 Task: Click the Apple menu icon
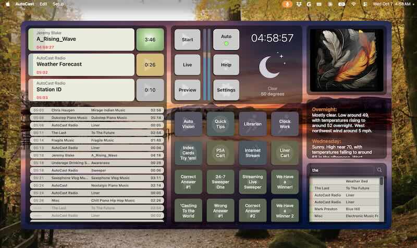coord(8,4)
